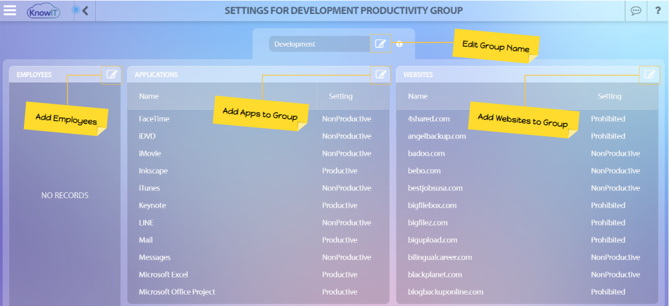Image resolution: width=670 pixels, height=306 pixels.
Task: Select the iTunes application row
Action: click(258, 188)
